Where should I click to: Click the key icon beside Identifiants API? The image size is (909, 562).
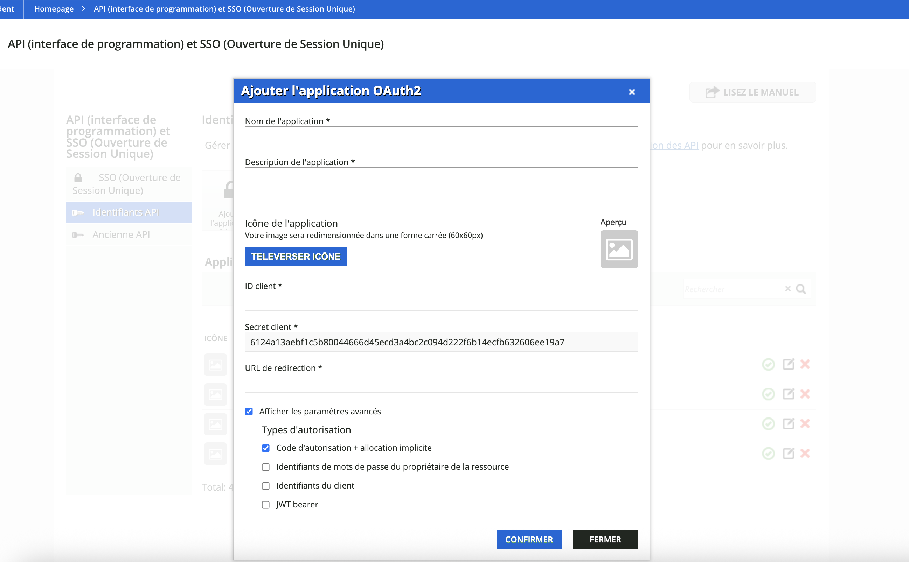78,213
